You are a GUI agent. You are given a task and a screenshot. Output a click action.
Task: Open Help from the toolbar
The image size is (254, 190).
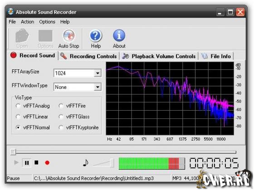click(x=96, y=39)
